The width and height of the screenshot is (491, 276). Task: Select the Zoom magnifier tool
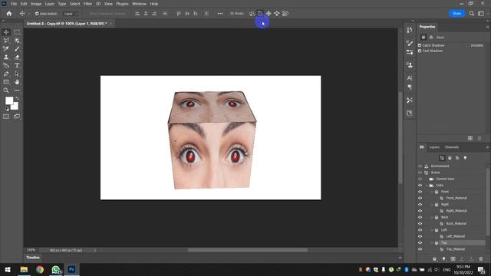6,90
